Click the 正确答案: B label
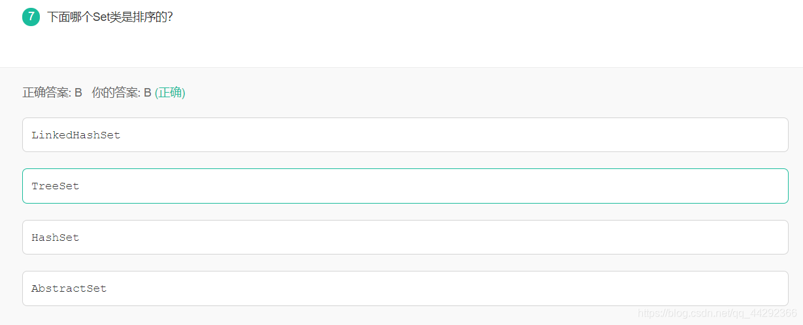Viewport: 803px width, 325px height. click(52, 93)
